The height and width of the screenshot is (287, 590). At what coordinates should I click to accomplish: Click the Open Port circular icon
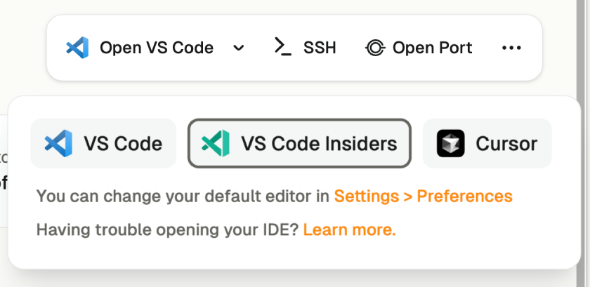(x=375, y=48)
